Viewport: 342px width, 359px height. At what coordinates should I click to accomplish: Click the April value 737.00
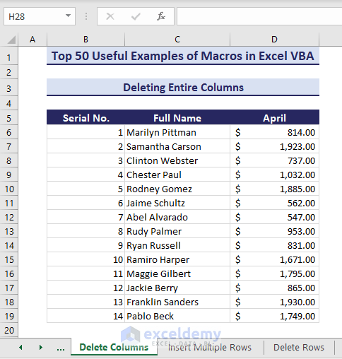point(274,160)
